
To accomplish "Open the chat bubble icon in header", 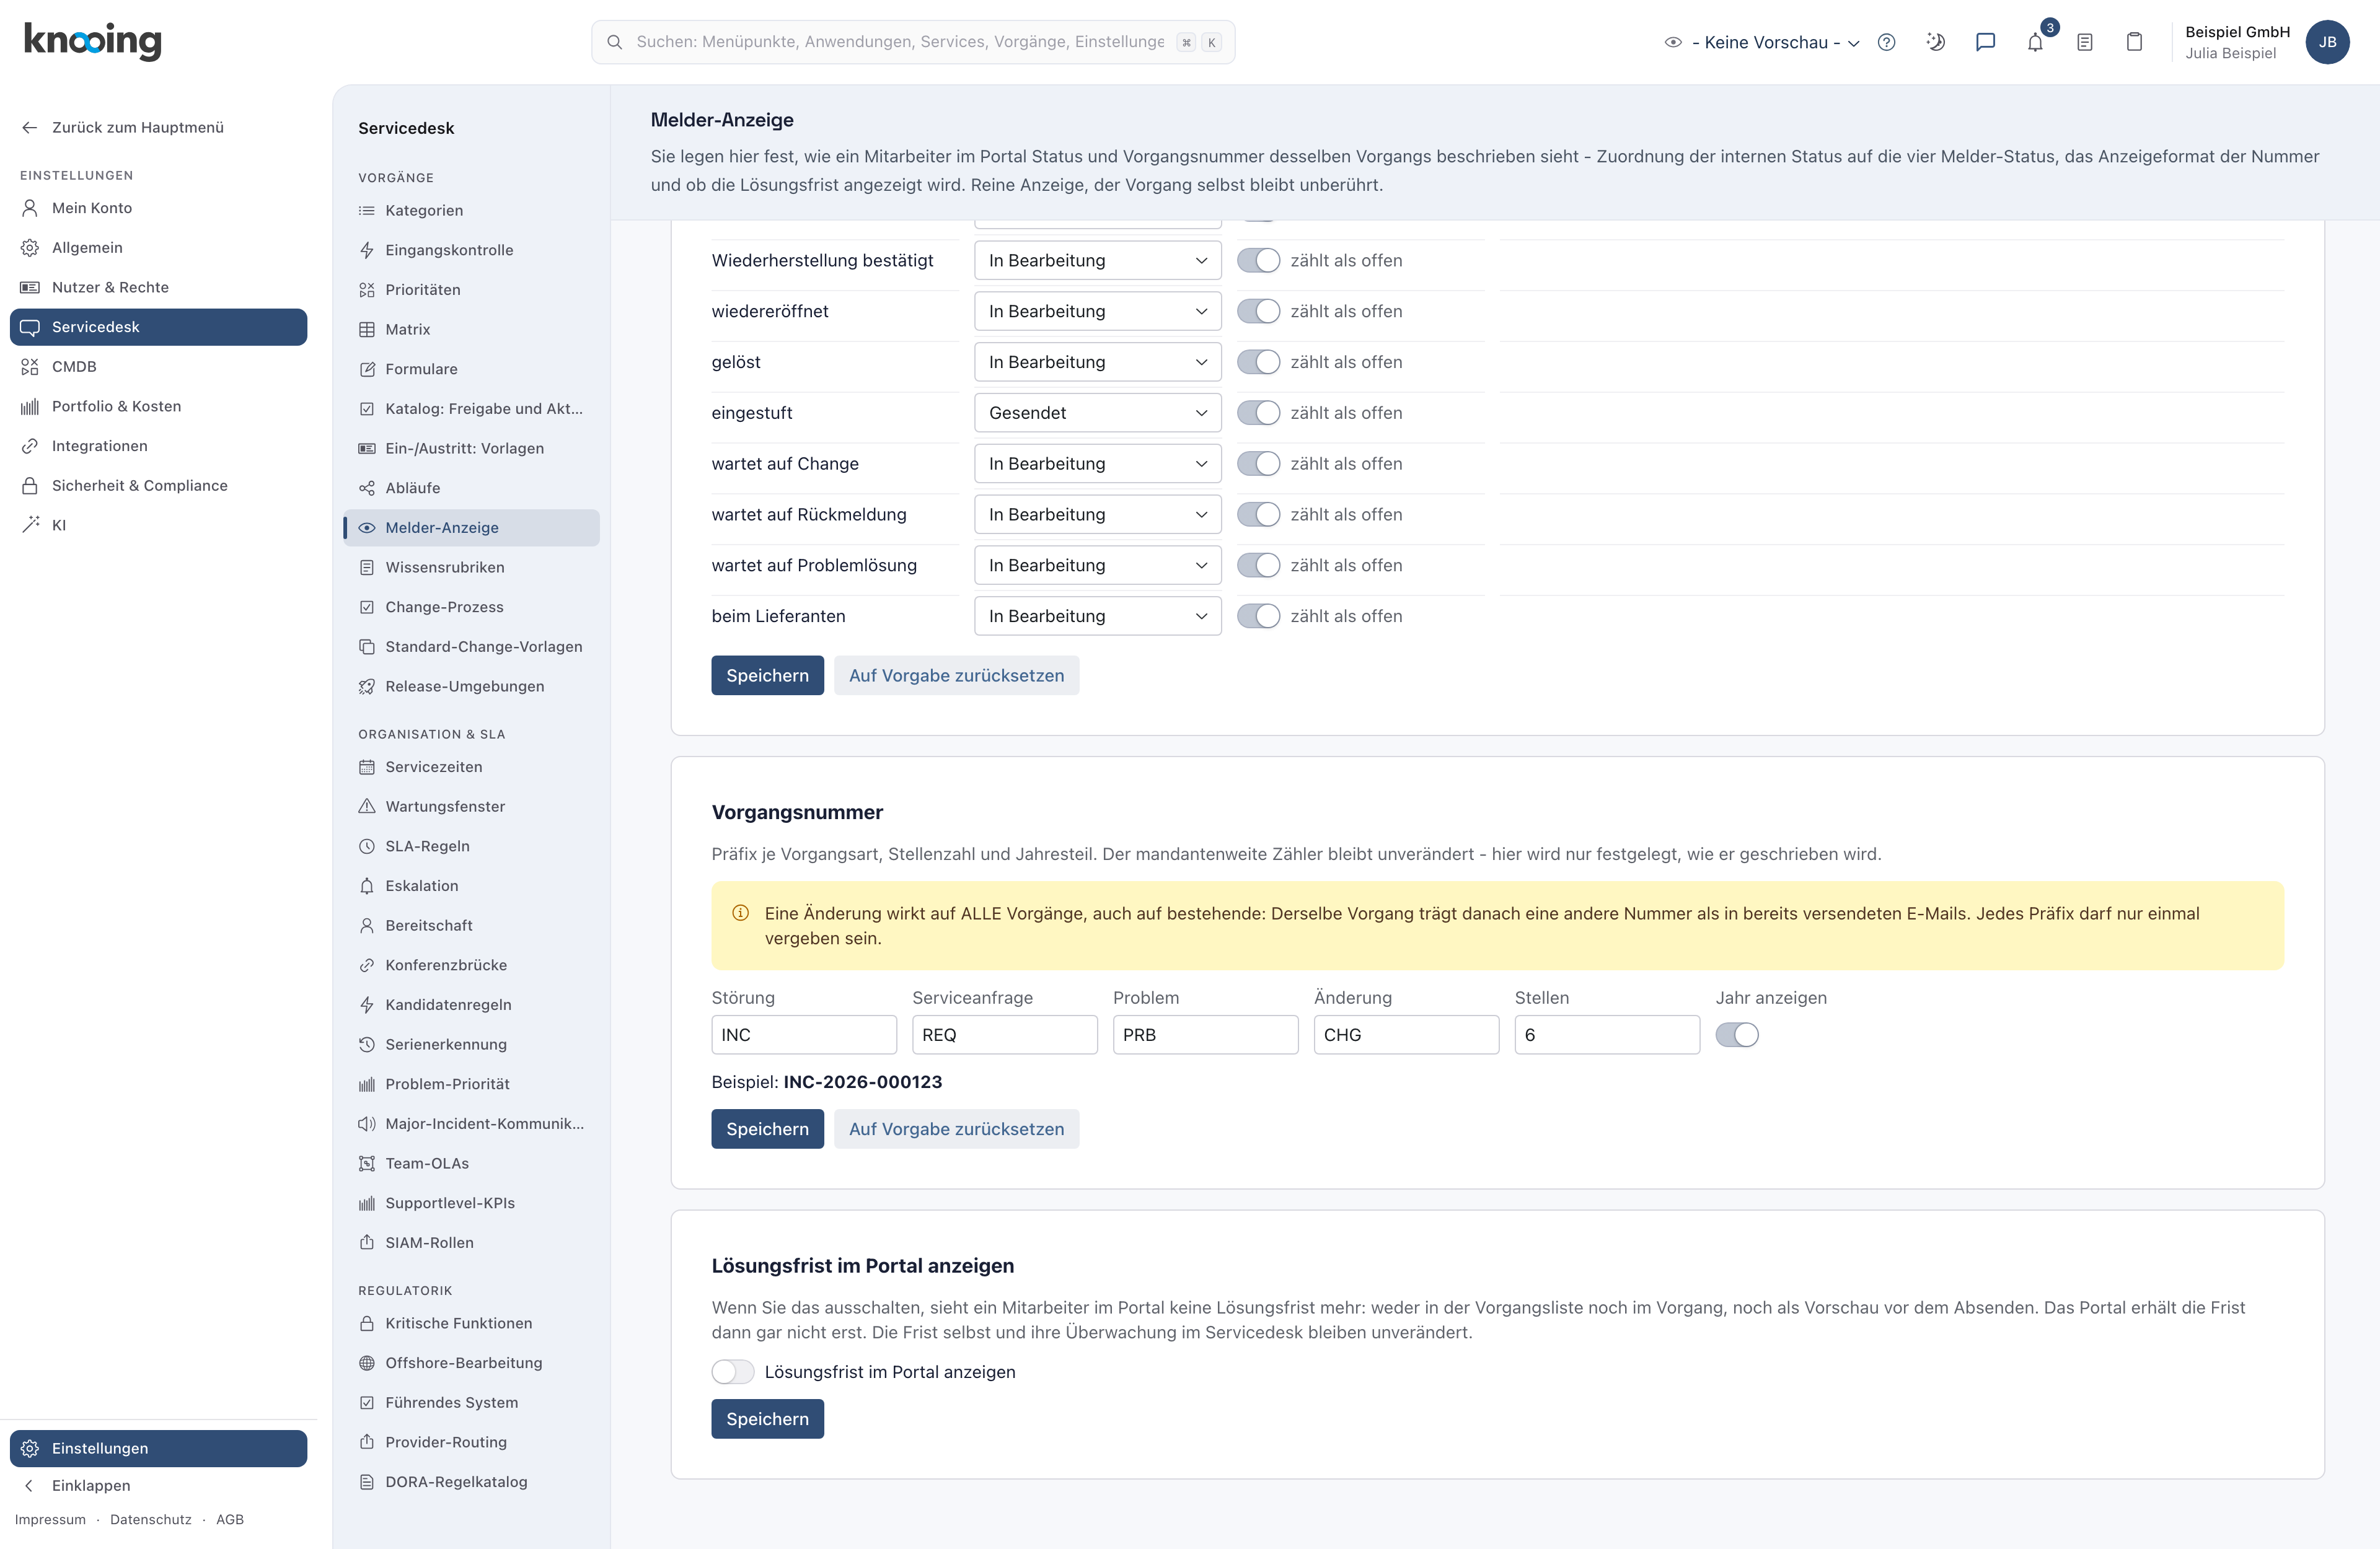I will pos(1985,42).
